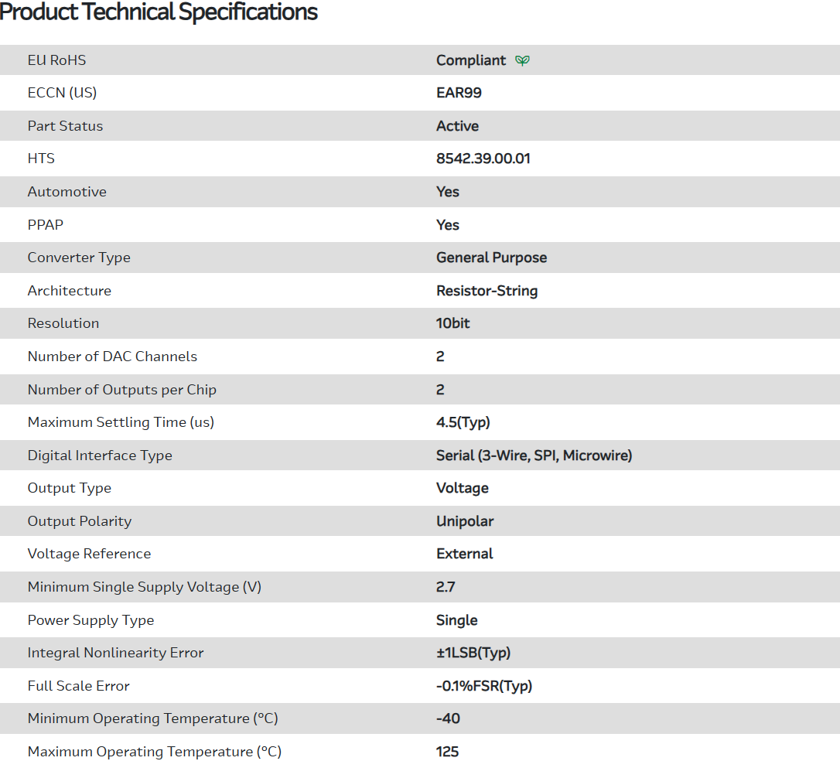Screen dimensions: 840x761
Task: Select the Serial (3-Wire, SPI, Microwire) value
Action: tap(534, 456)
